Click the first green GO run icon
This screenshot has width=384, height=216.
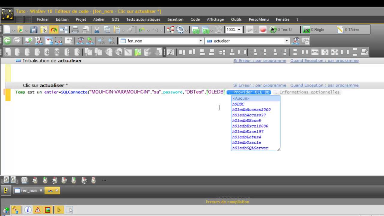pos(196,30)
